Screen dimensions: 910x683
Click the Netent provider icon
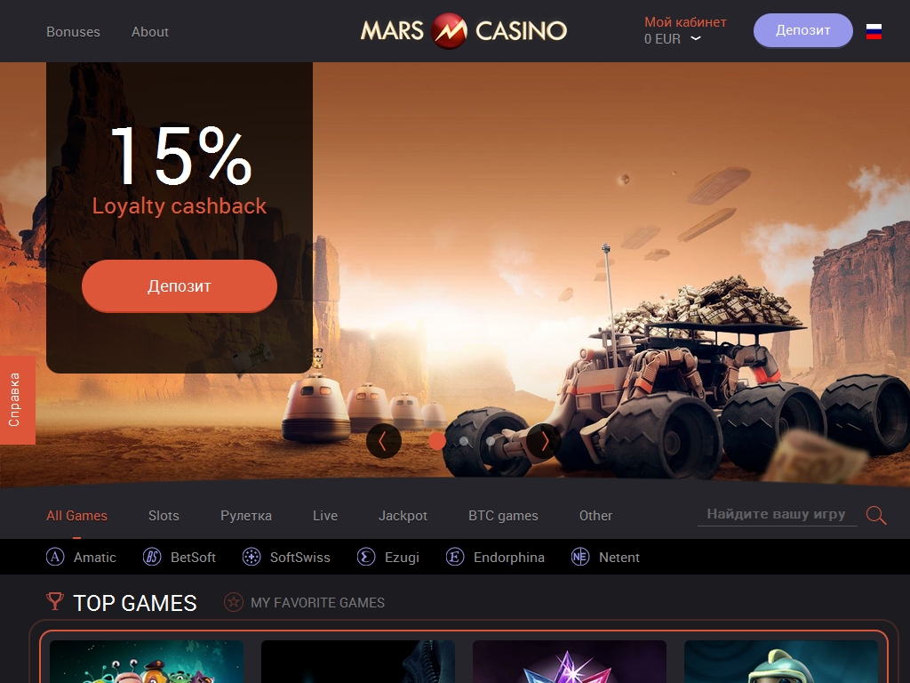580,557
